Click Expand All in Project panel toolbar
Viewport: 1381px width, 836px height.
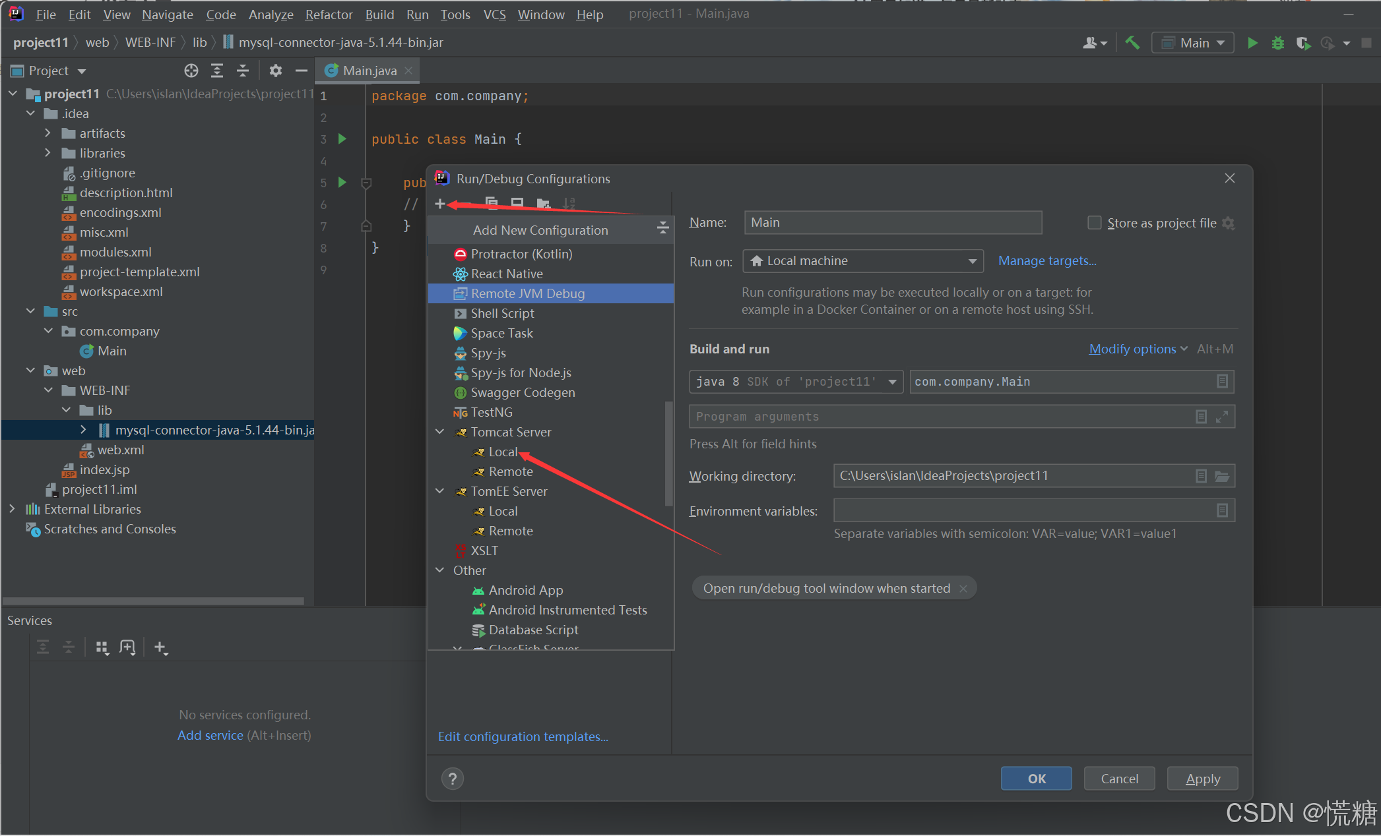[x=217, y=71]
